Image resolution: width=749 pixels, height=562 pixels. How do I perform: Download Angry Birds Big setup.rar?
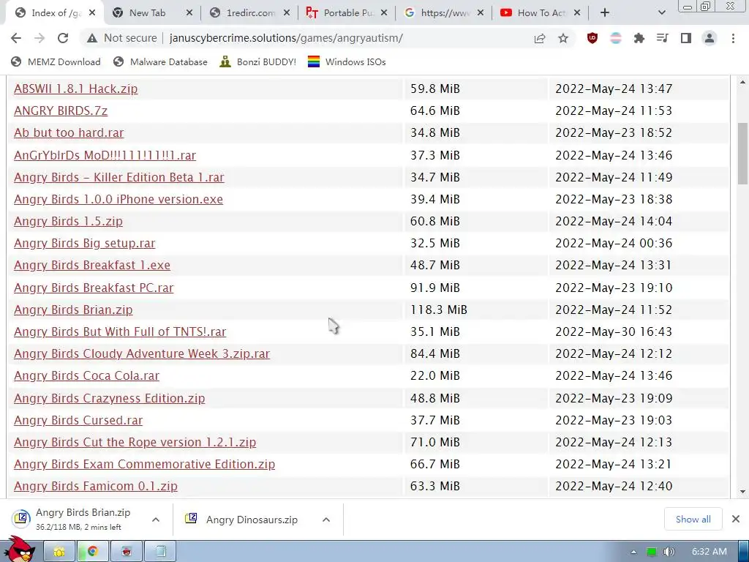coord(85,243)
